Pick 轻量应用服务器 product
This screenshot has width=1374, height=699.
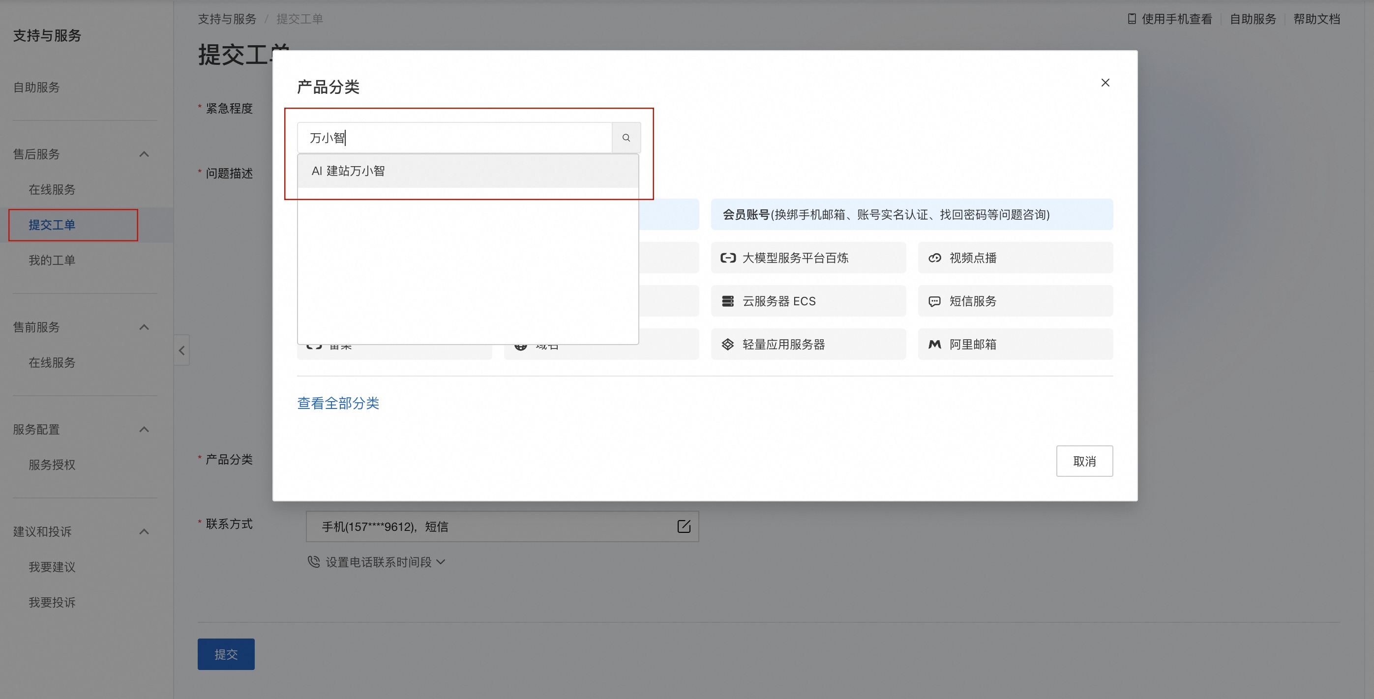point(808,345)
